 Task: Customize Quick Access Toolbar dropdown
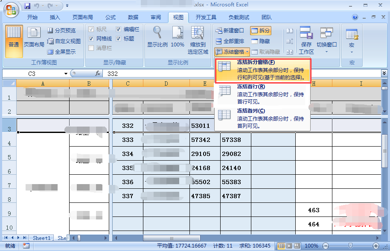[x=67, y=5]
